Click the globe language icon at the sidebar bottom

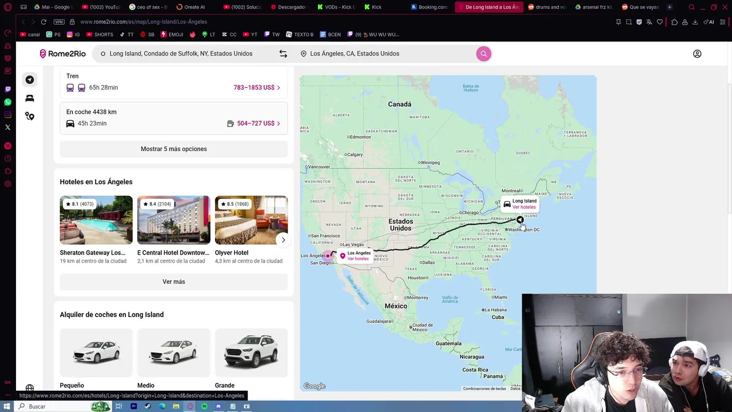(30, 389)
